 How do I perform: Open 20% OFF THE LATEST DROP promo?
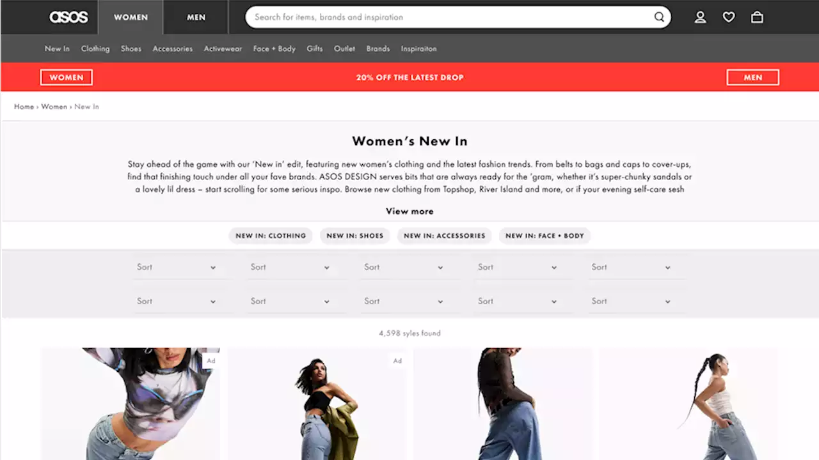point(409,77)
